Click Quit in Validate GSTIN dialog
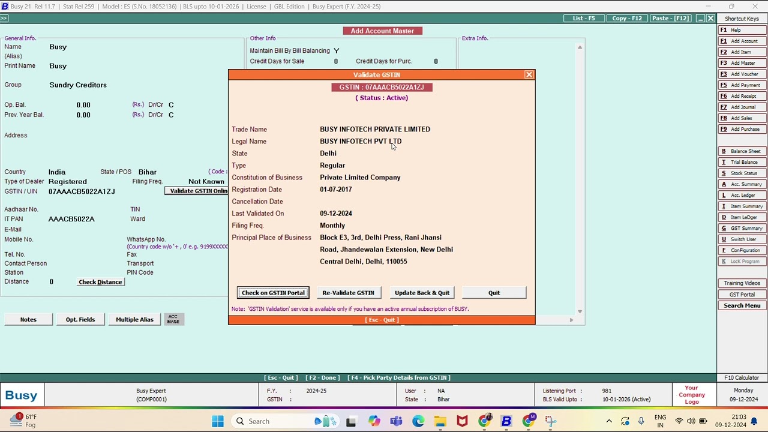Viewport: 768px width, 432px height. click(x=494, y=293)
